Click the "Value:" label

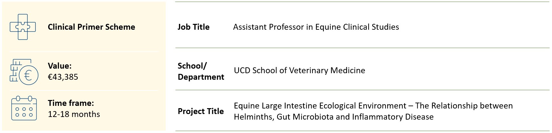tap(60, 66)
